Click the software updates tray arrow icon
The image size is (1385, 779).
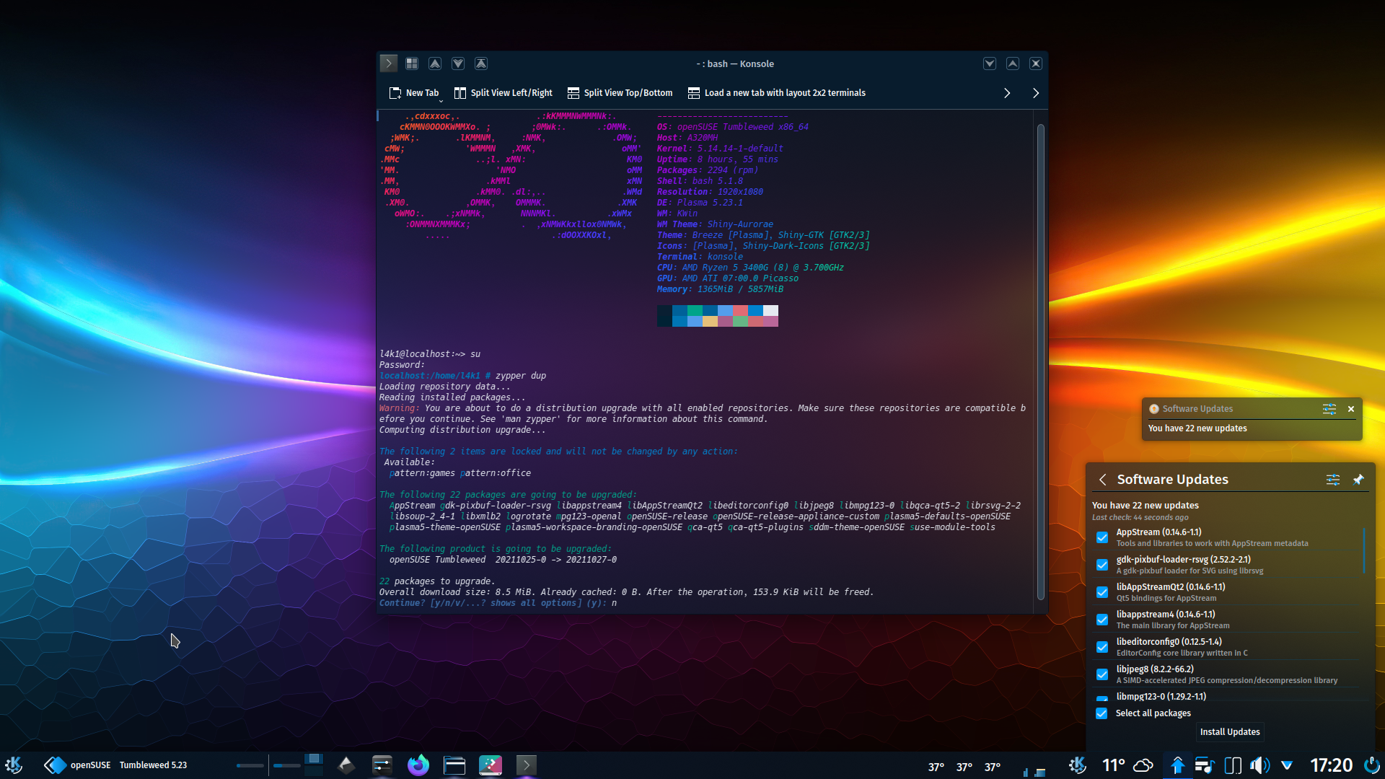(x=1177, y=765)
